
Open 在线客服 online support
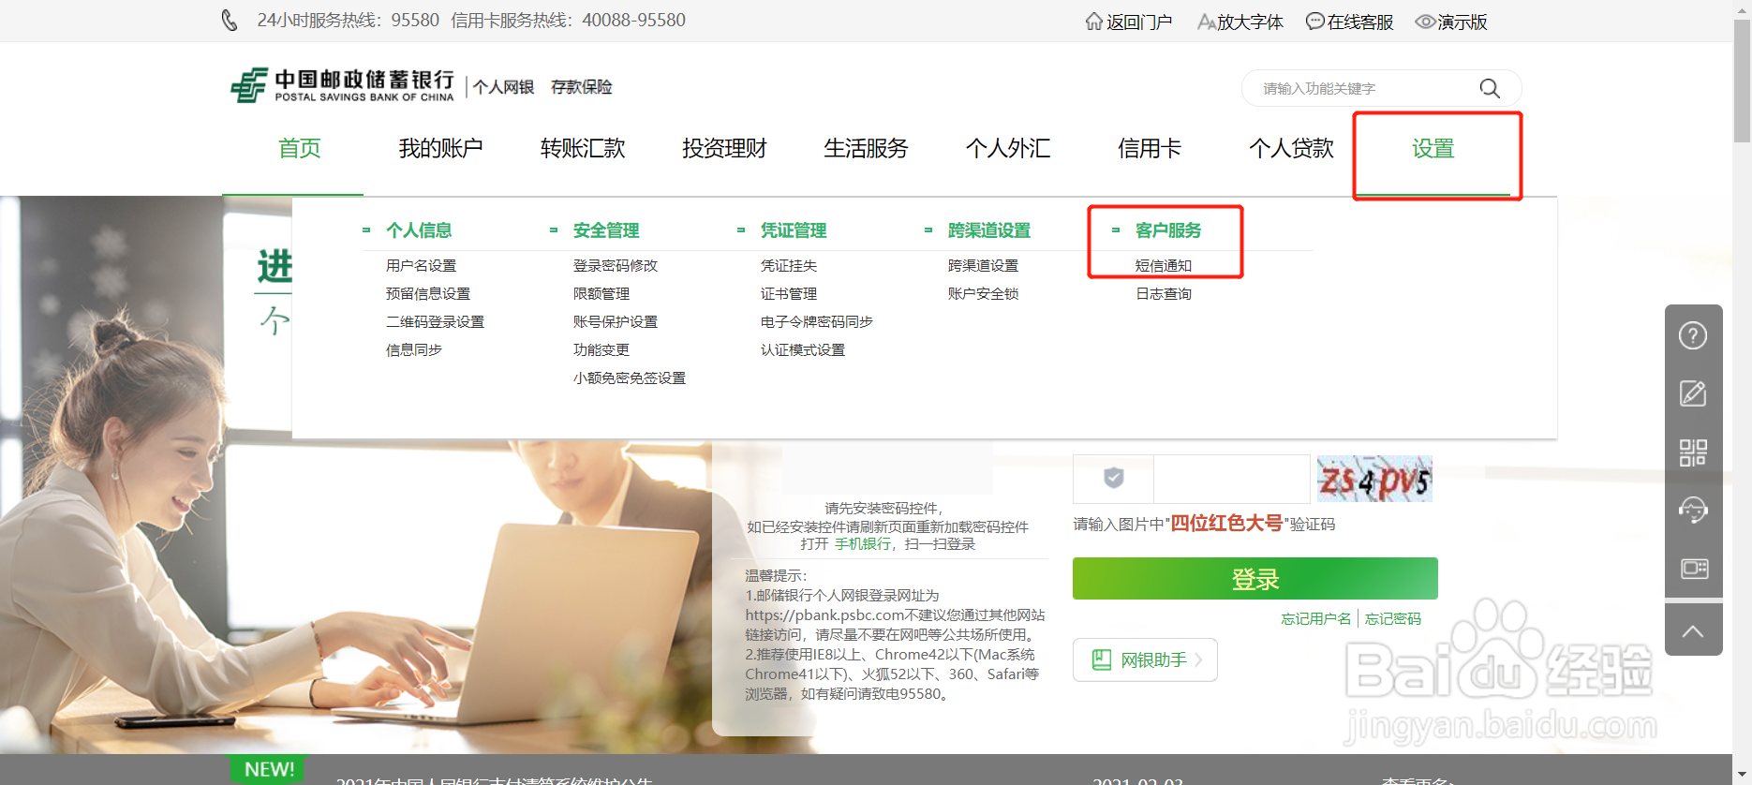1350,22
